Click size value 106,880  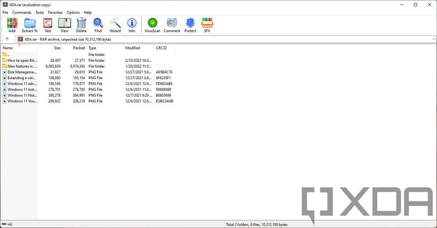pos(54,78)
